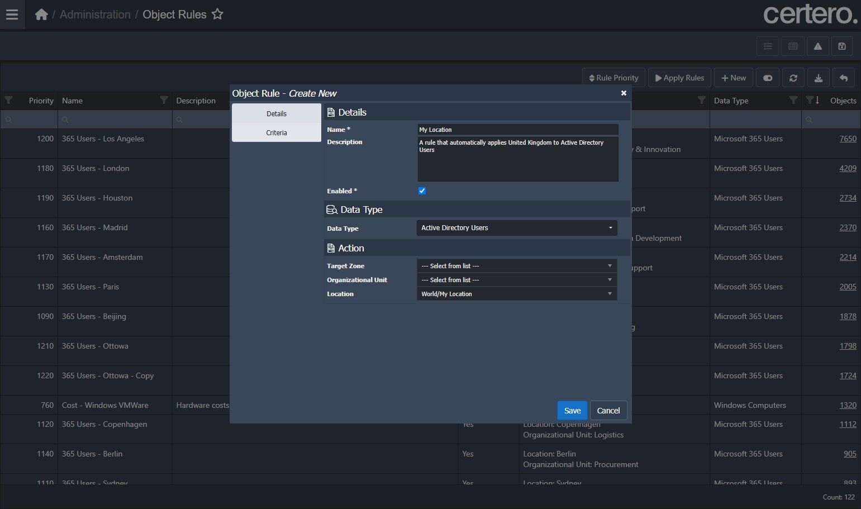Click the warning triangle icon
Viewport: 861px width, 509px height.
(x=817, y=46)
